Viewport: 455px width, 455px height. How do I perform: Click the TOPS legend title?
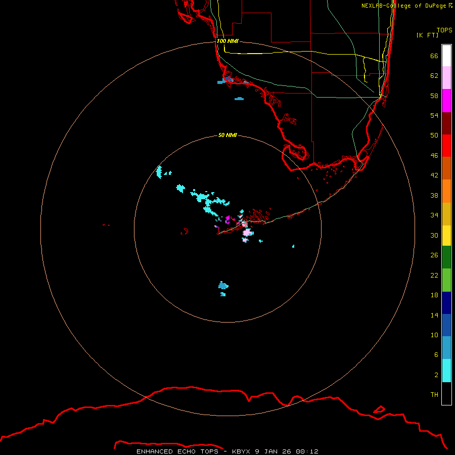click(444, 30)
